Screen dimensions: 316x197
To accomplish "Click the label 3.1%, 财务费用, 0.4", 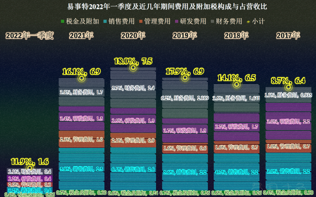I will coord(30,172).
